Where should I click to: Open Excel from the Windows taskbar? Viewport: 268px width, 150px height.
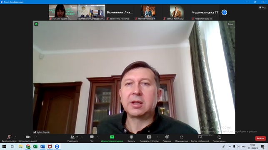(x=35, y=146)
